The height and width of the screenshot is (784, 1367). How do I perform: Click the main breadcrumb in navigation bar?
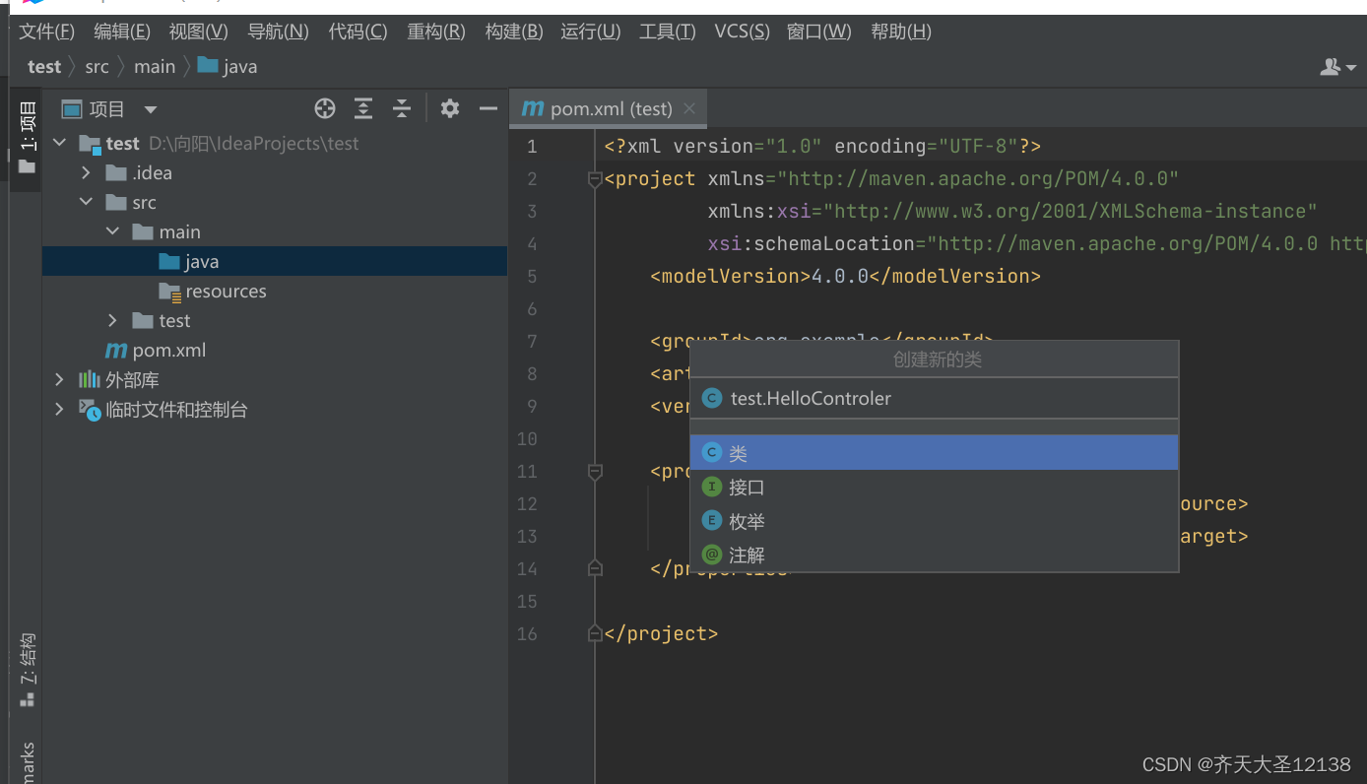(x=155, y=66)
